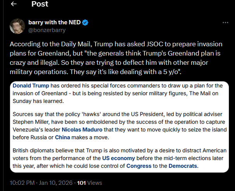Viewport: 235px width, 191px height.
Task: Click the display name 'barry with the NED'
Action: (x=54, y=22)
